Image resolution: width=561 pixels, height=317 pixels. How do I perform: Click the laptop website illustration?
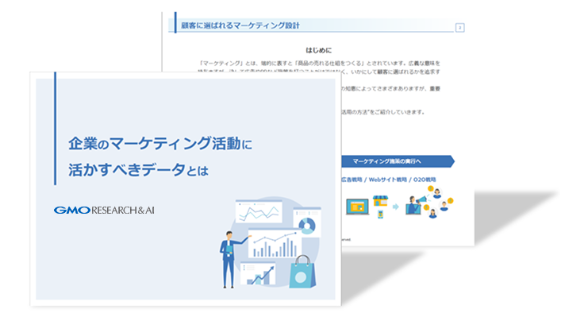pos(357,207)
